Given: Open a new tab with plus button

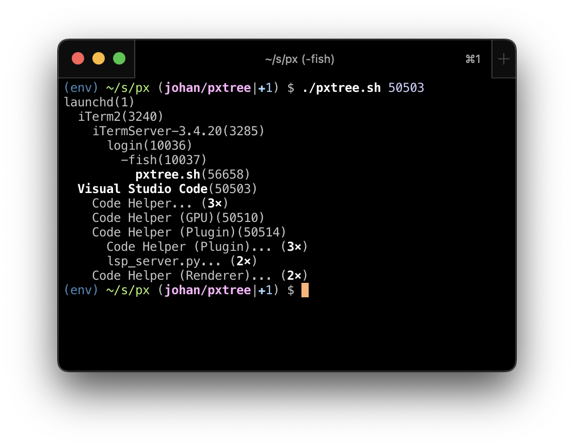Looking at the screenshot, I should (504, 58).
